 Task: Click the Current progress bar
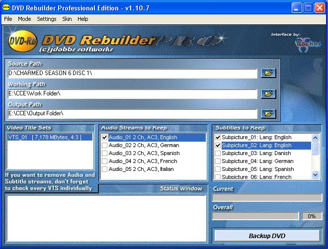tap(267, 197)
